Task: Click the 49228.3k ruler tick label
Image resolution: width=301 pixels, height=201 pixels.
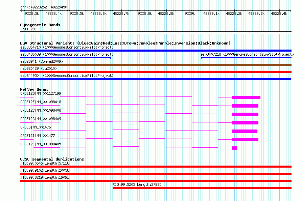Action: (31, 13)
